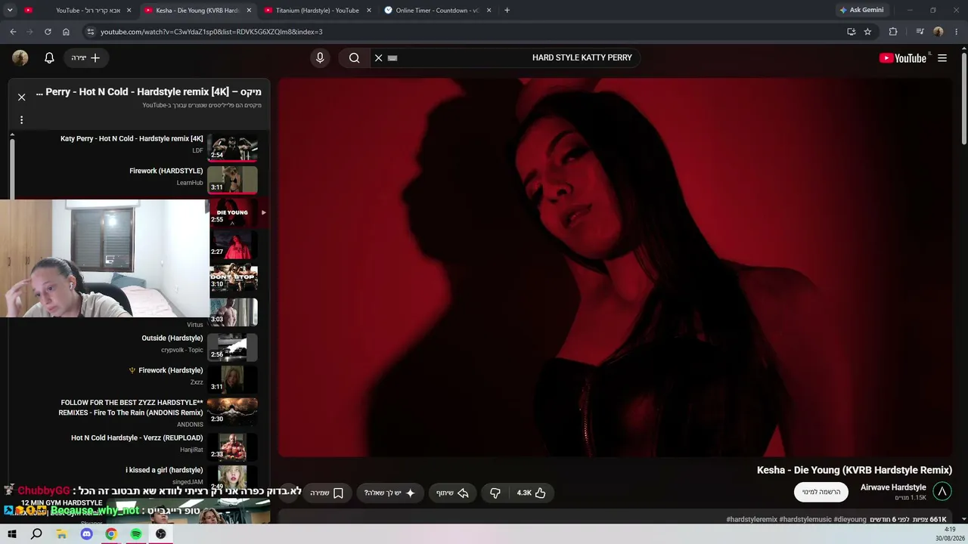Start a voice search with the microphone
The width and height of the screenshot is (968, 544).
click(x=320, y=58)
